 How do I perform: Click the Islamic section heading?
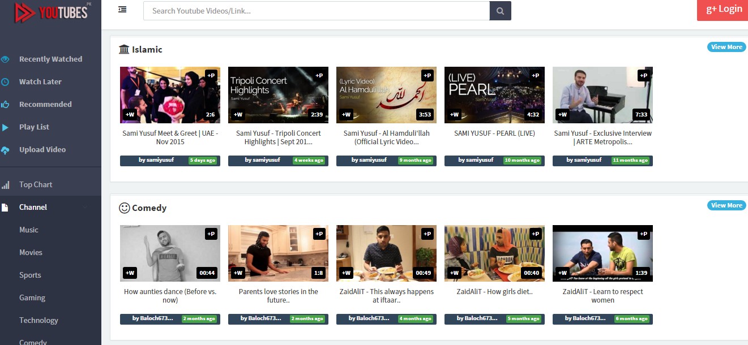[140, 50]
